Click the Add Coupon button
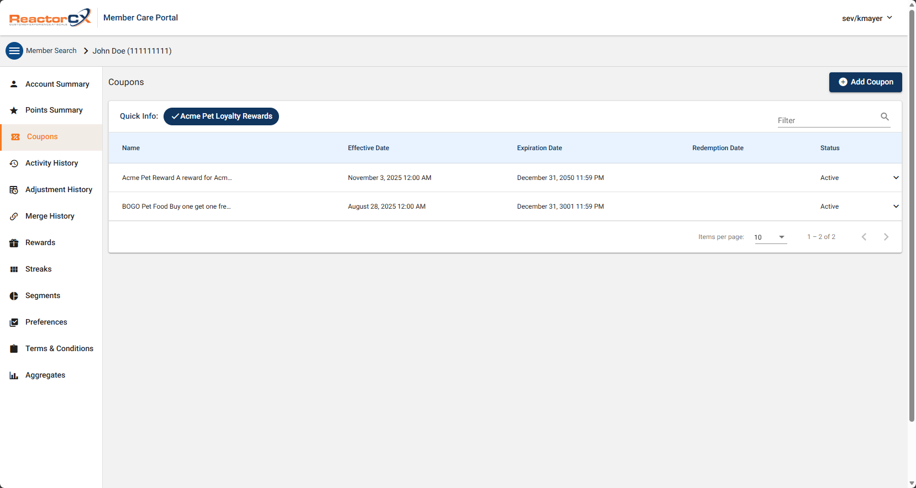This screenshot has height=488, width=916. (x=865, y=82)
